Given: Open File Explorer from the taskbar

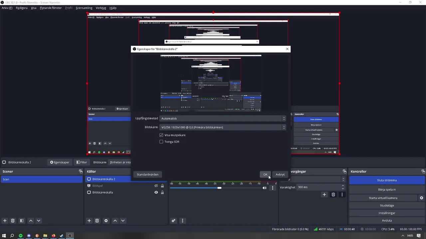Looking at the screenshot, I should [x=45, y=236].
